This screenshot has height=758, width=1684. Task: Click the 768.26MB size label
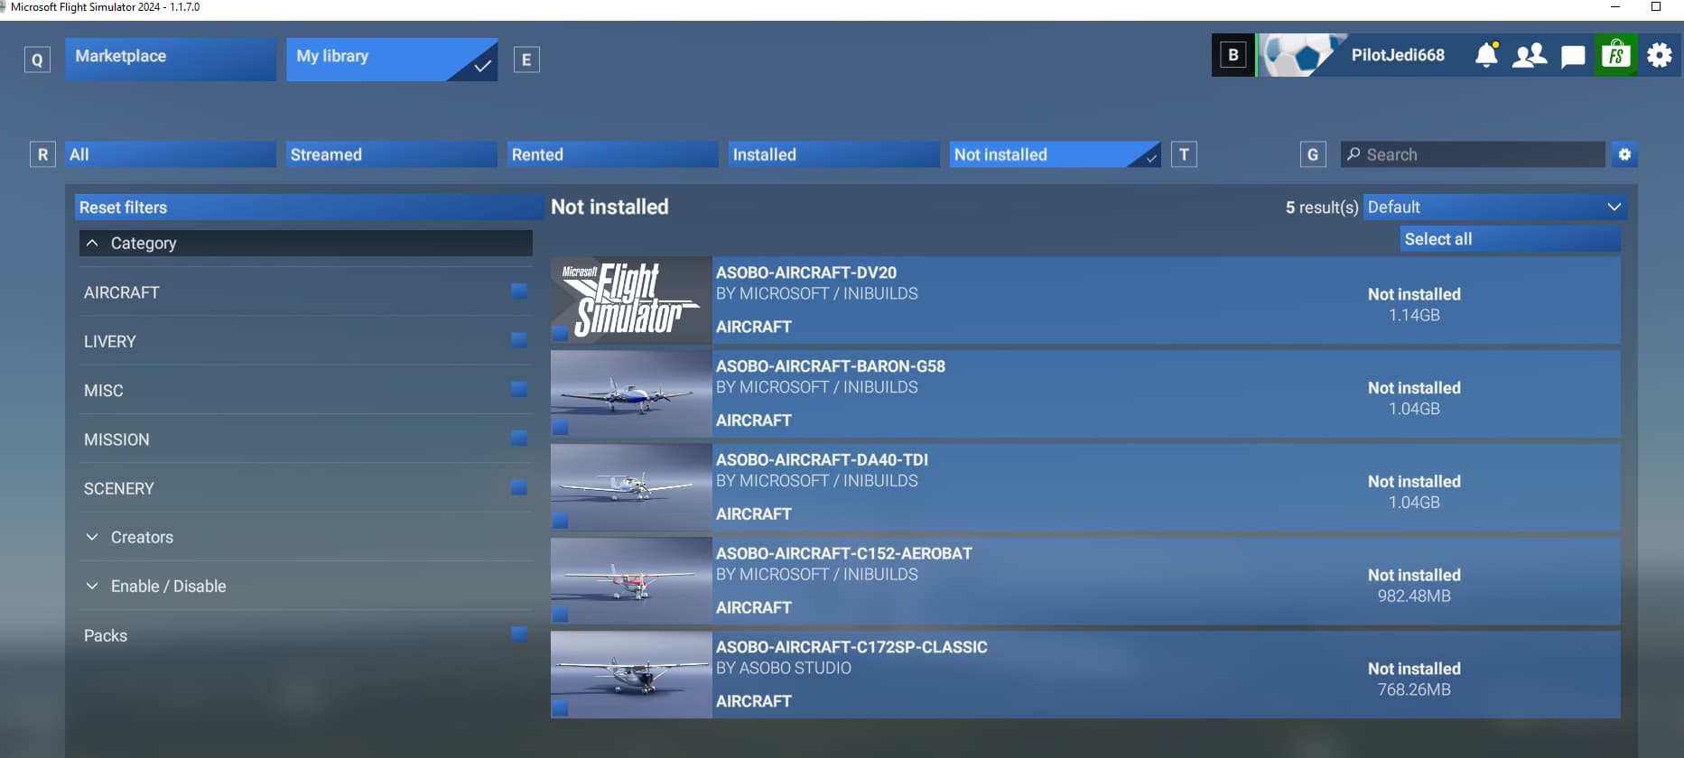[x=1414, y=689]
